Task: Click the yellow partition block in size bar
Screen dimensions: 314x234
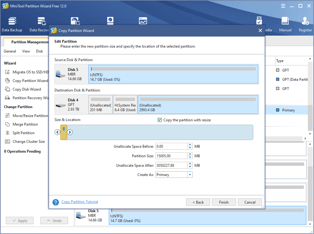Action: click(64, 132)
